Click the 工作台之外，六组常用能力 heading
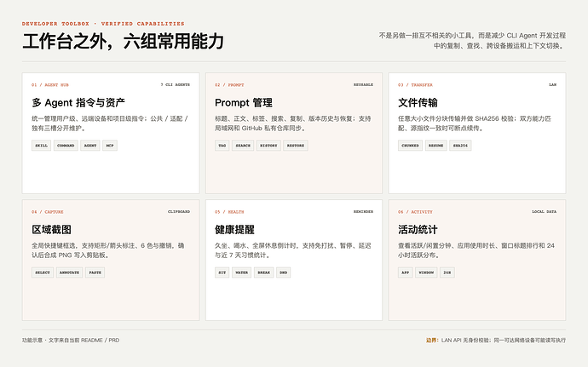 pos(123,41)
